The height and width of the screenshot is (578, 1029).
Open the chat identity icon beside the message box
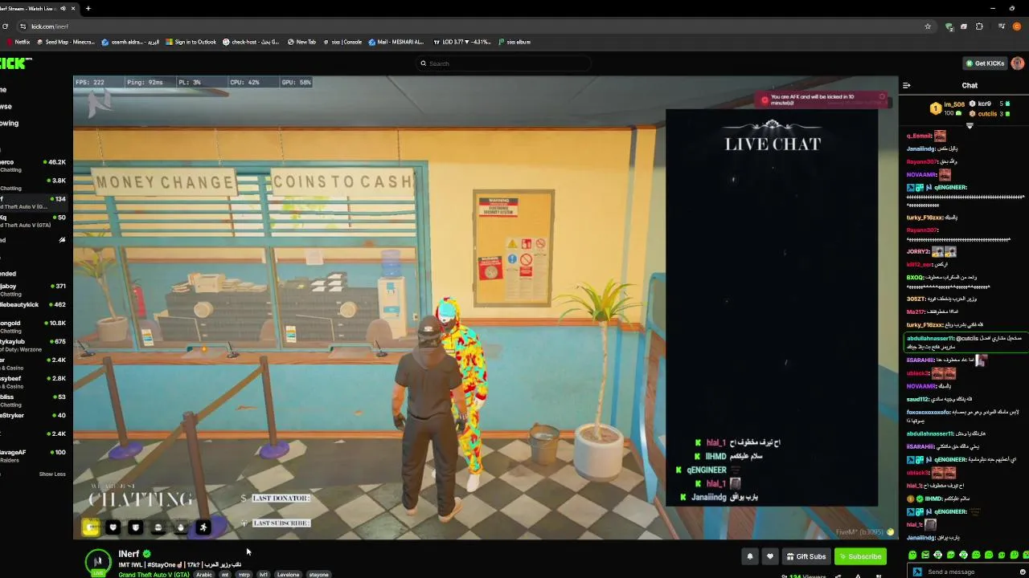pos(917,572)
